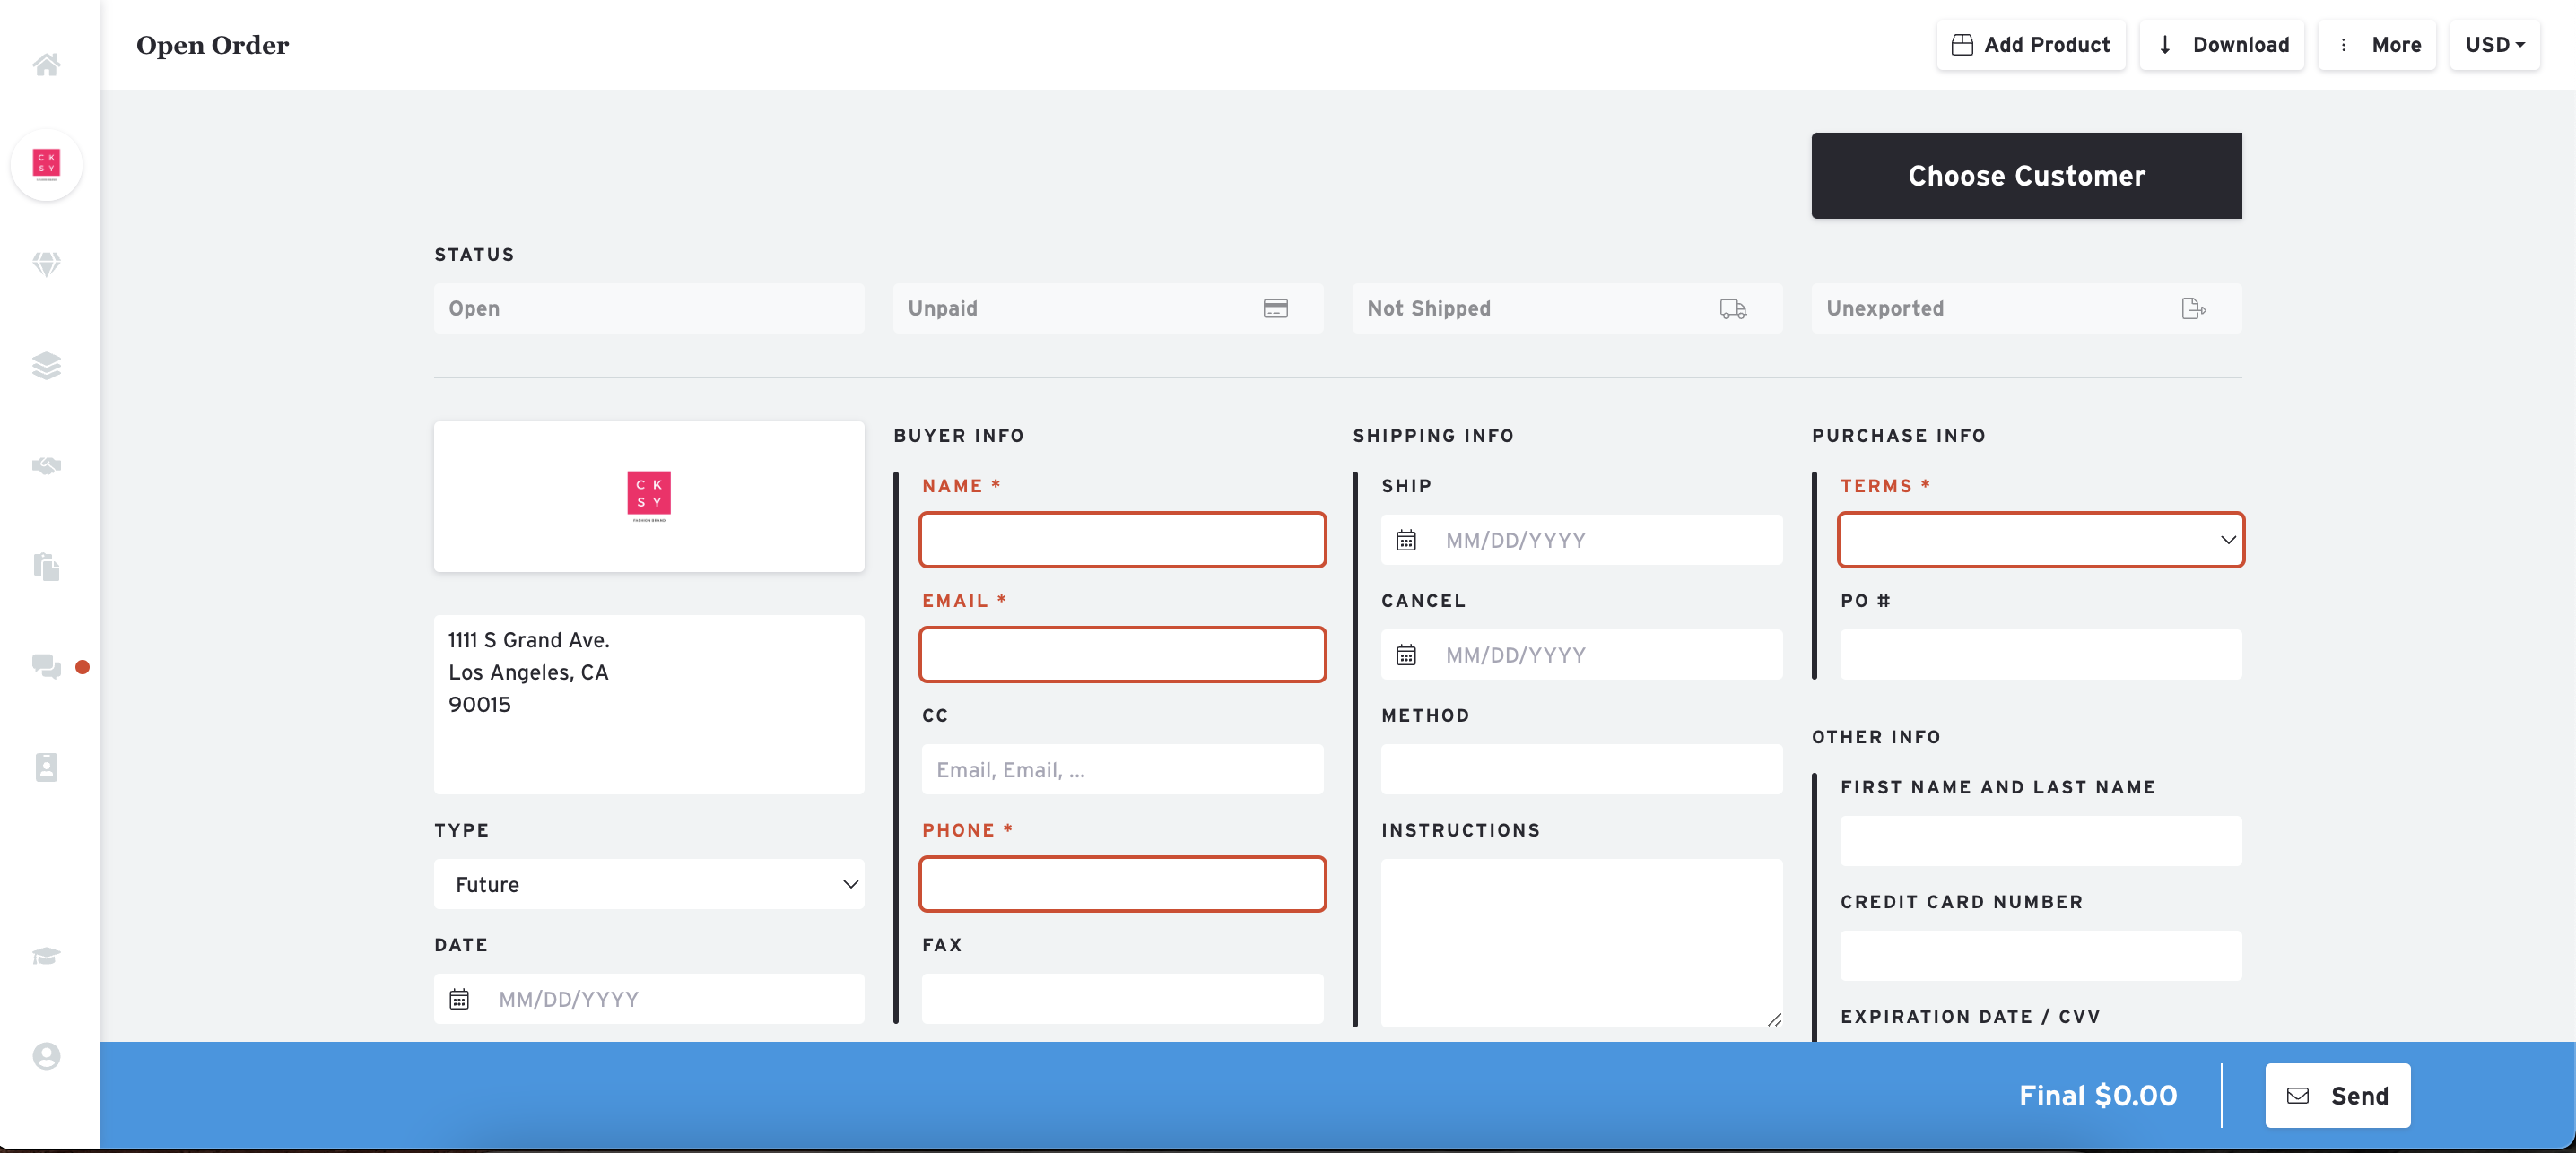Open the documents icon in sidebar
Viewport: 2576px width, 1153px height.
coord(46,566)
